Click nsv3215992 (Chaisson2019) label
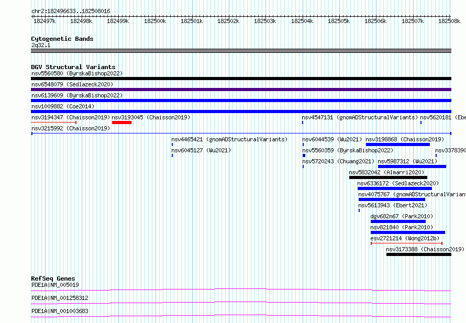This screenshot has height=323, width=466. pyautogui.click(x=71, y=128)
